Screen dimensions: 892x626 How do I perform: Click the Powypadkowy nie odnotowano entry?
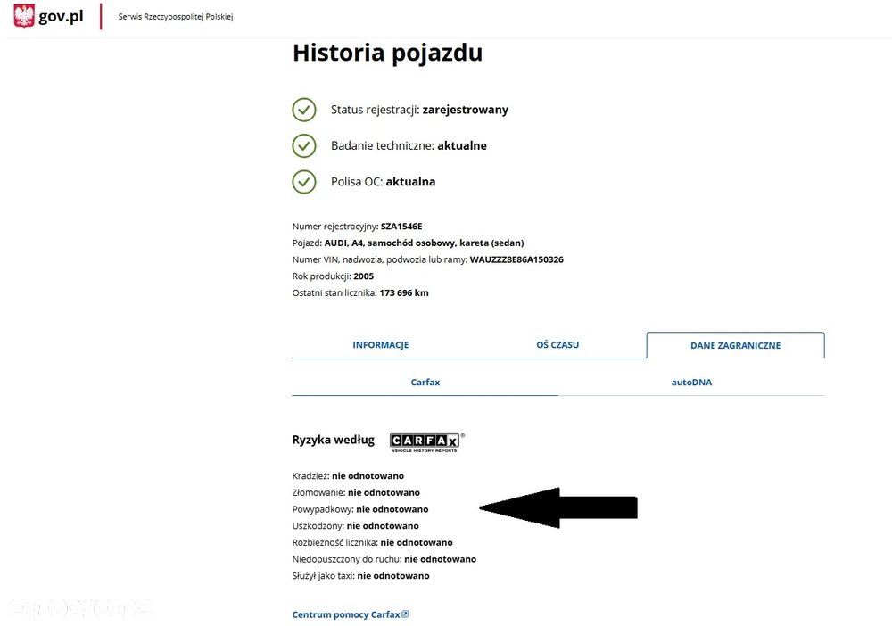(360, 509)
